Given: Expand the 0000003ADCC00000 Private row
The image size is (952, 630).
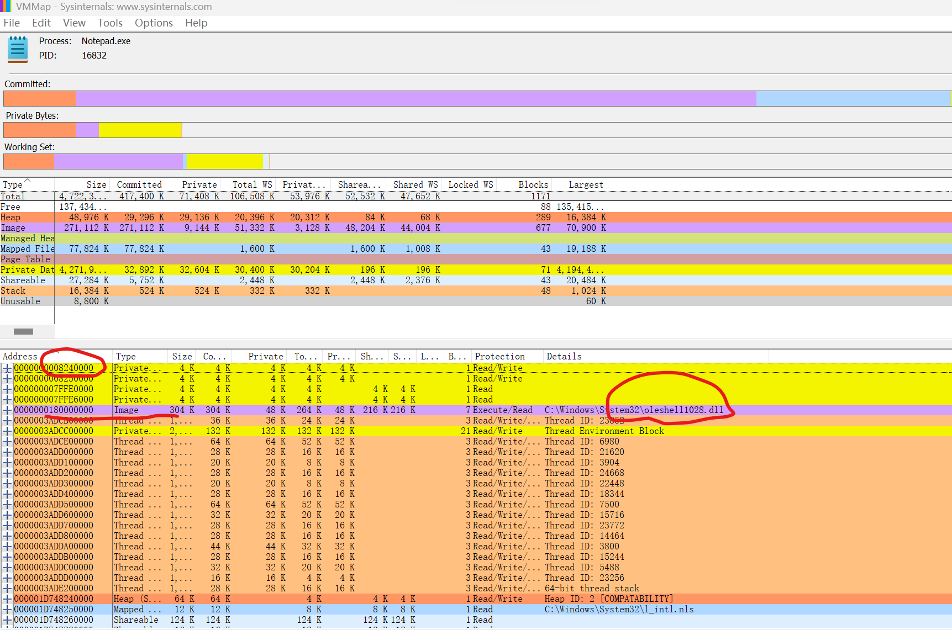Looking at the screenshot, I should [7, 431].
